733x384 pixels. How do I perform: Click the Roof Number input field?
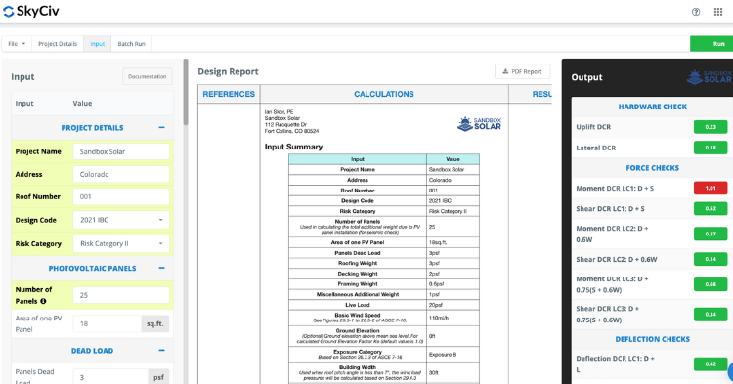(x=121, y=196)
